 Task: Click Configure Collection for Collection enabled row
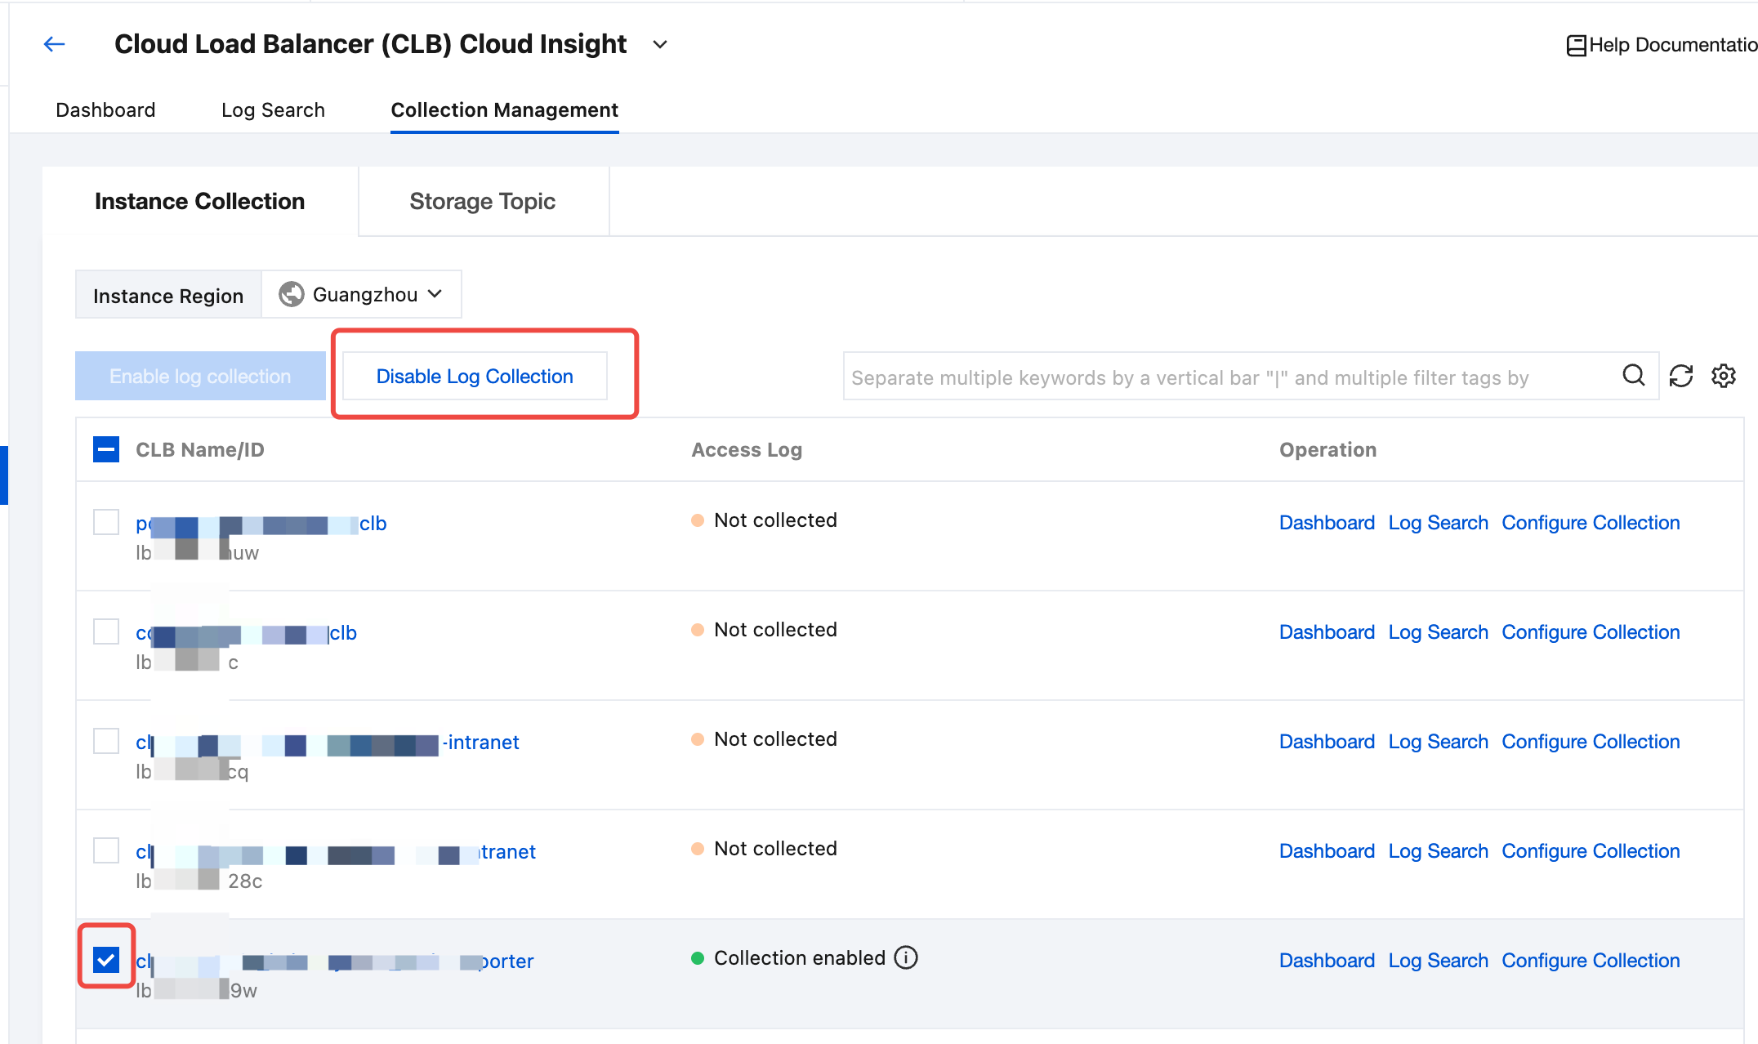[1590, 961]
